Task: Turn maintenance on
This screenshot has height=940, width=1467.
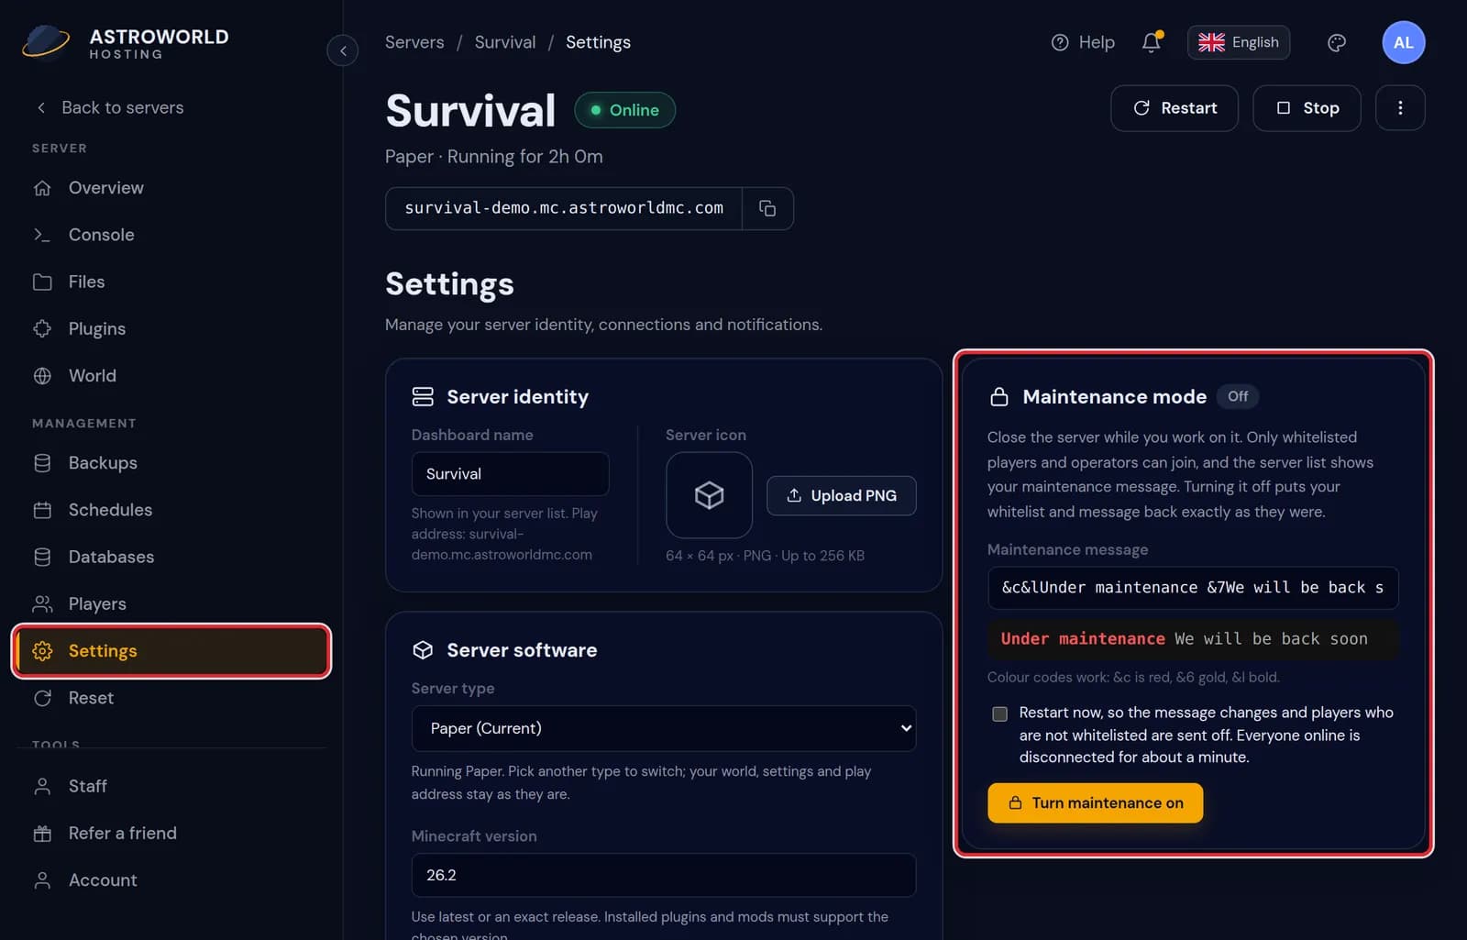Action: tap(1096, 802)
